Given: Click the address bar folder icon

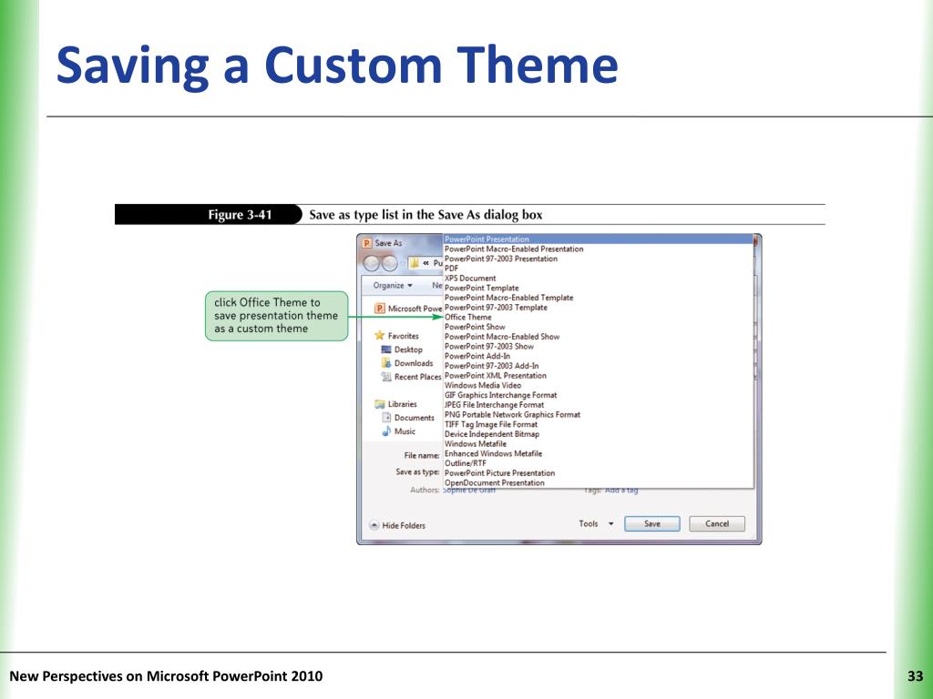Looking at the screenshot, I should tap(415, 263).
